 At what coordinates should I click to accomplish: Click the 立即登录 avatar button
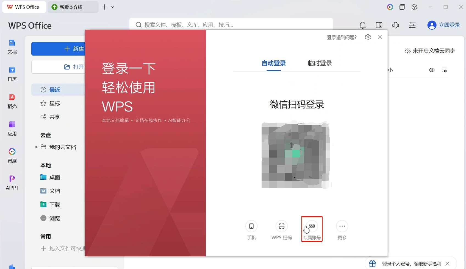(x=443, y=25)
